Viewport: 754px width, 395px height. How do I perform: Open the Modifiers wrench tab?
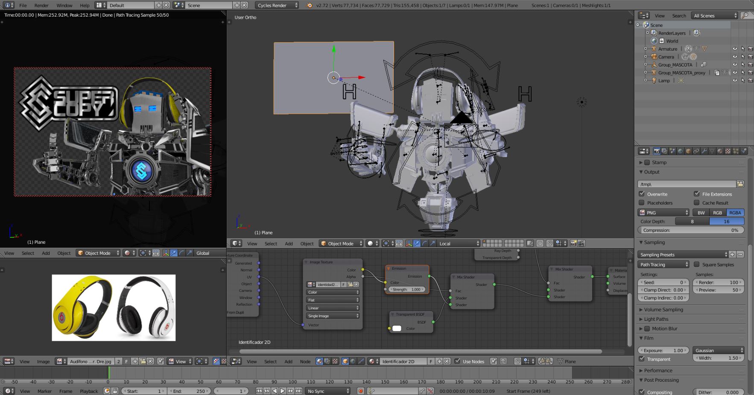704,151
